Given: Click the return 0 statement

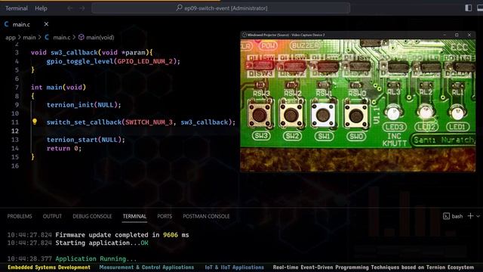Looking at the screenshot, I should pyautogui.click(x=64, y=148).
